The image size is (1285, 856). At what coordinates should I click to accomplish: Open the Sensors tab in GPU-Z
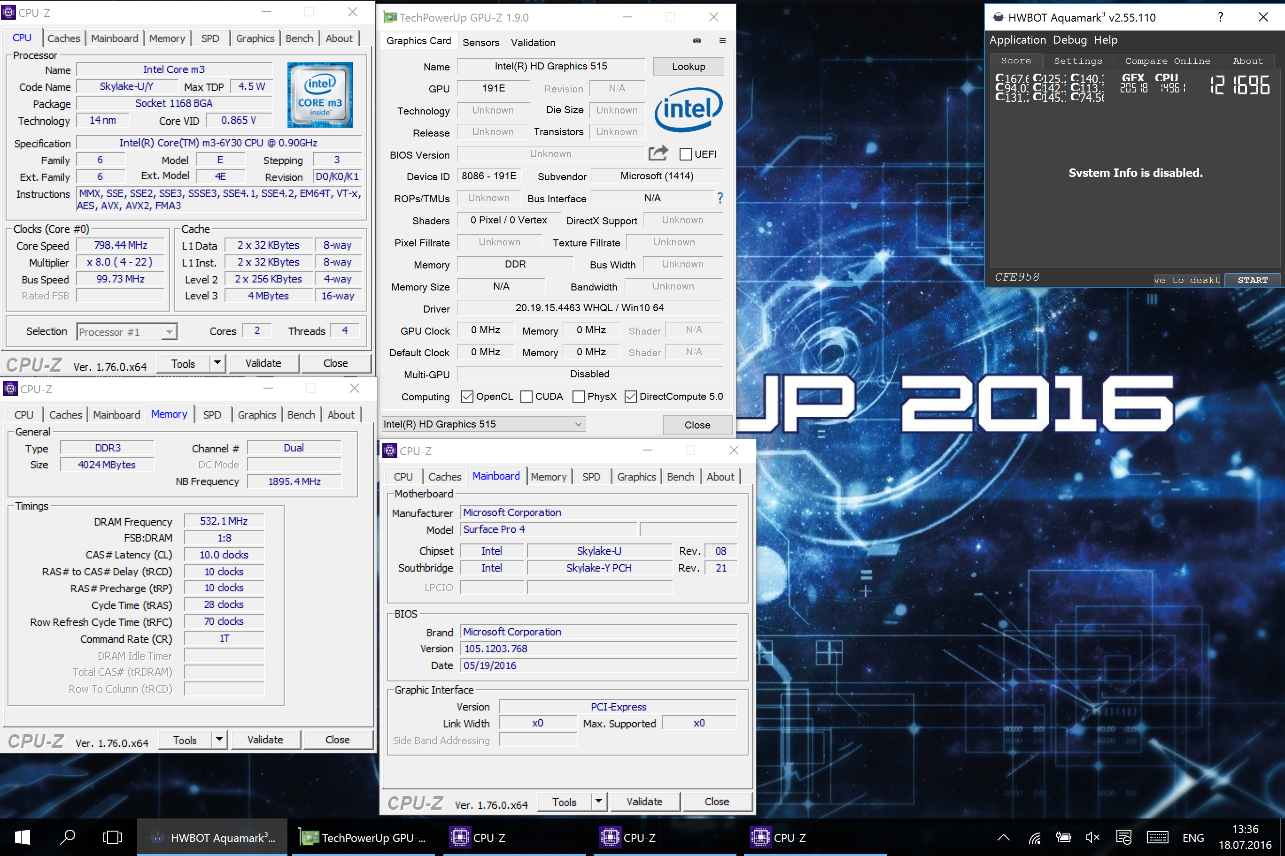pyautogui.click(x=481, y=42)
